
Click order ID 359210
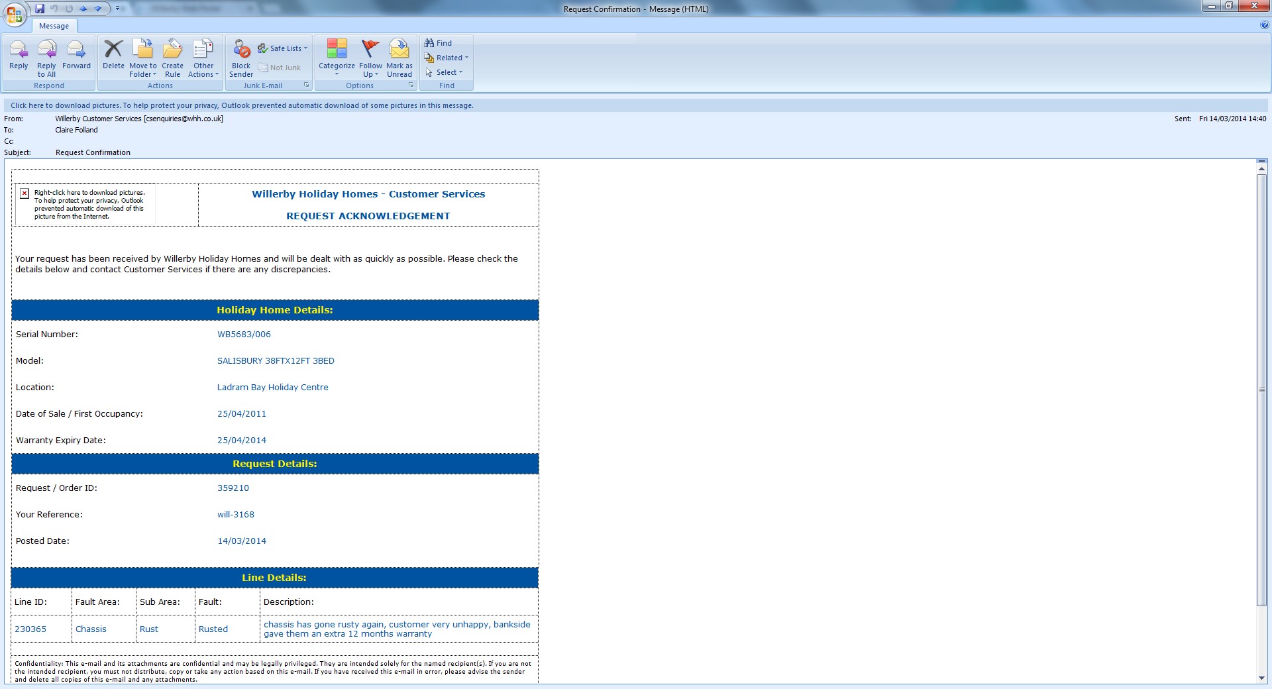(x=233, y=488)
